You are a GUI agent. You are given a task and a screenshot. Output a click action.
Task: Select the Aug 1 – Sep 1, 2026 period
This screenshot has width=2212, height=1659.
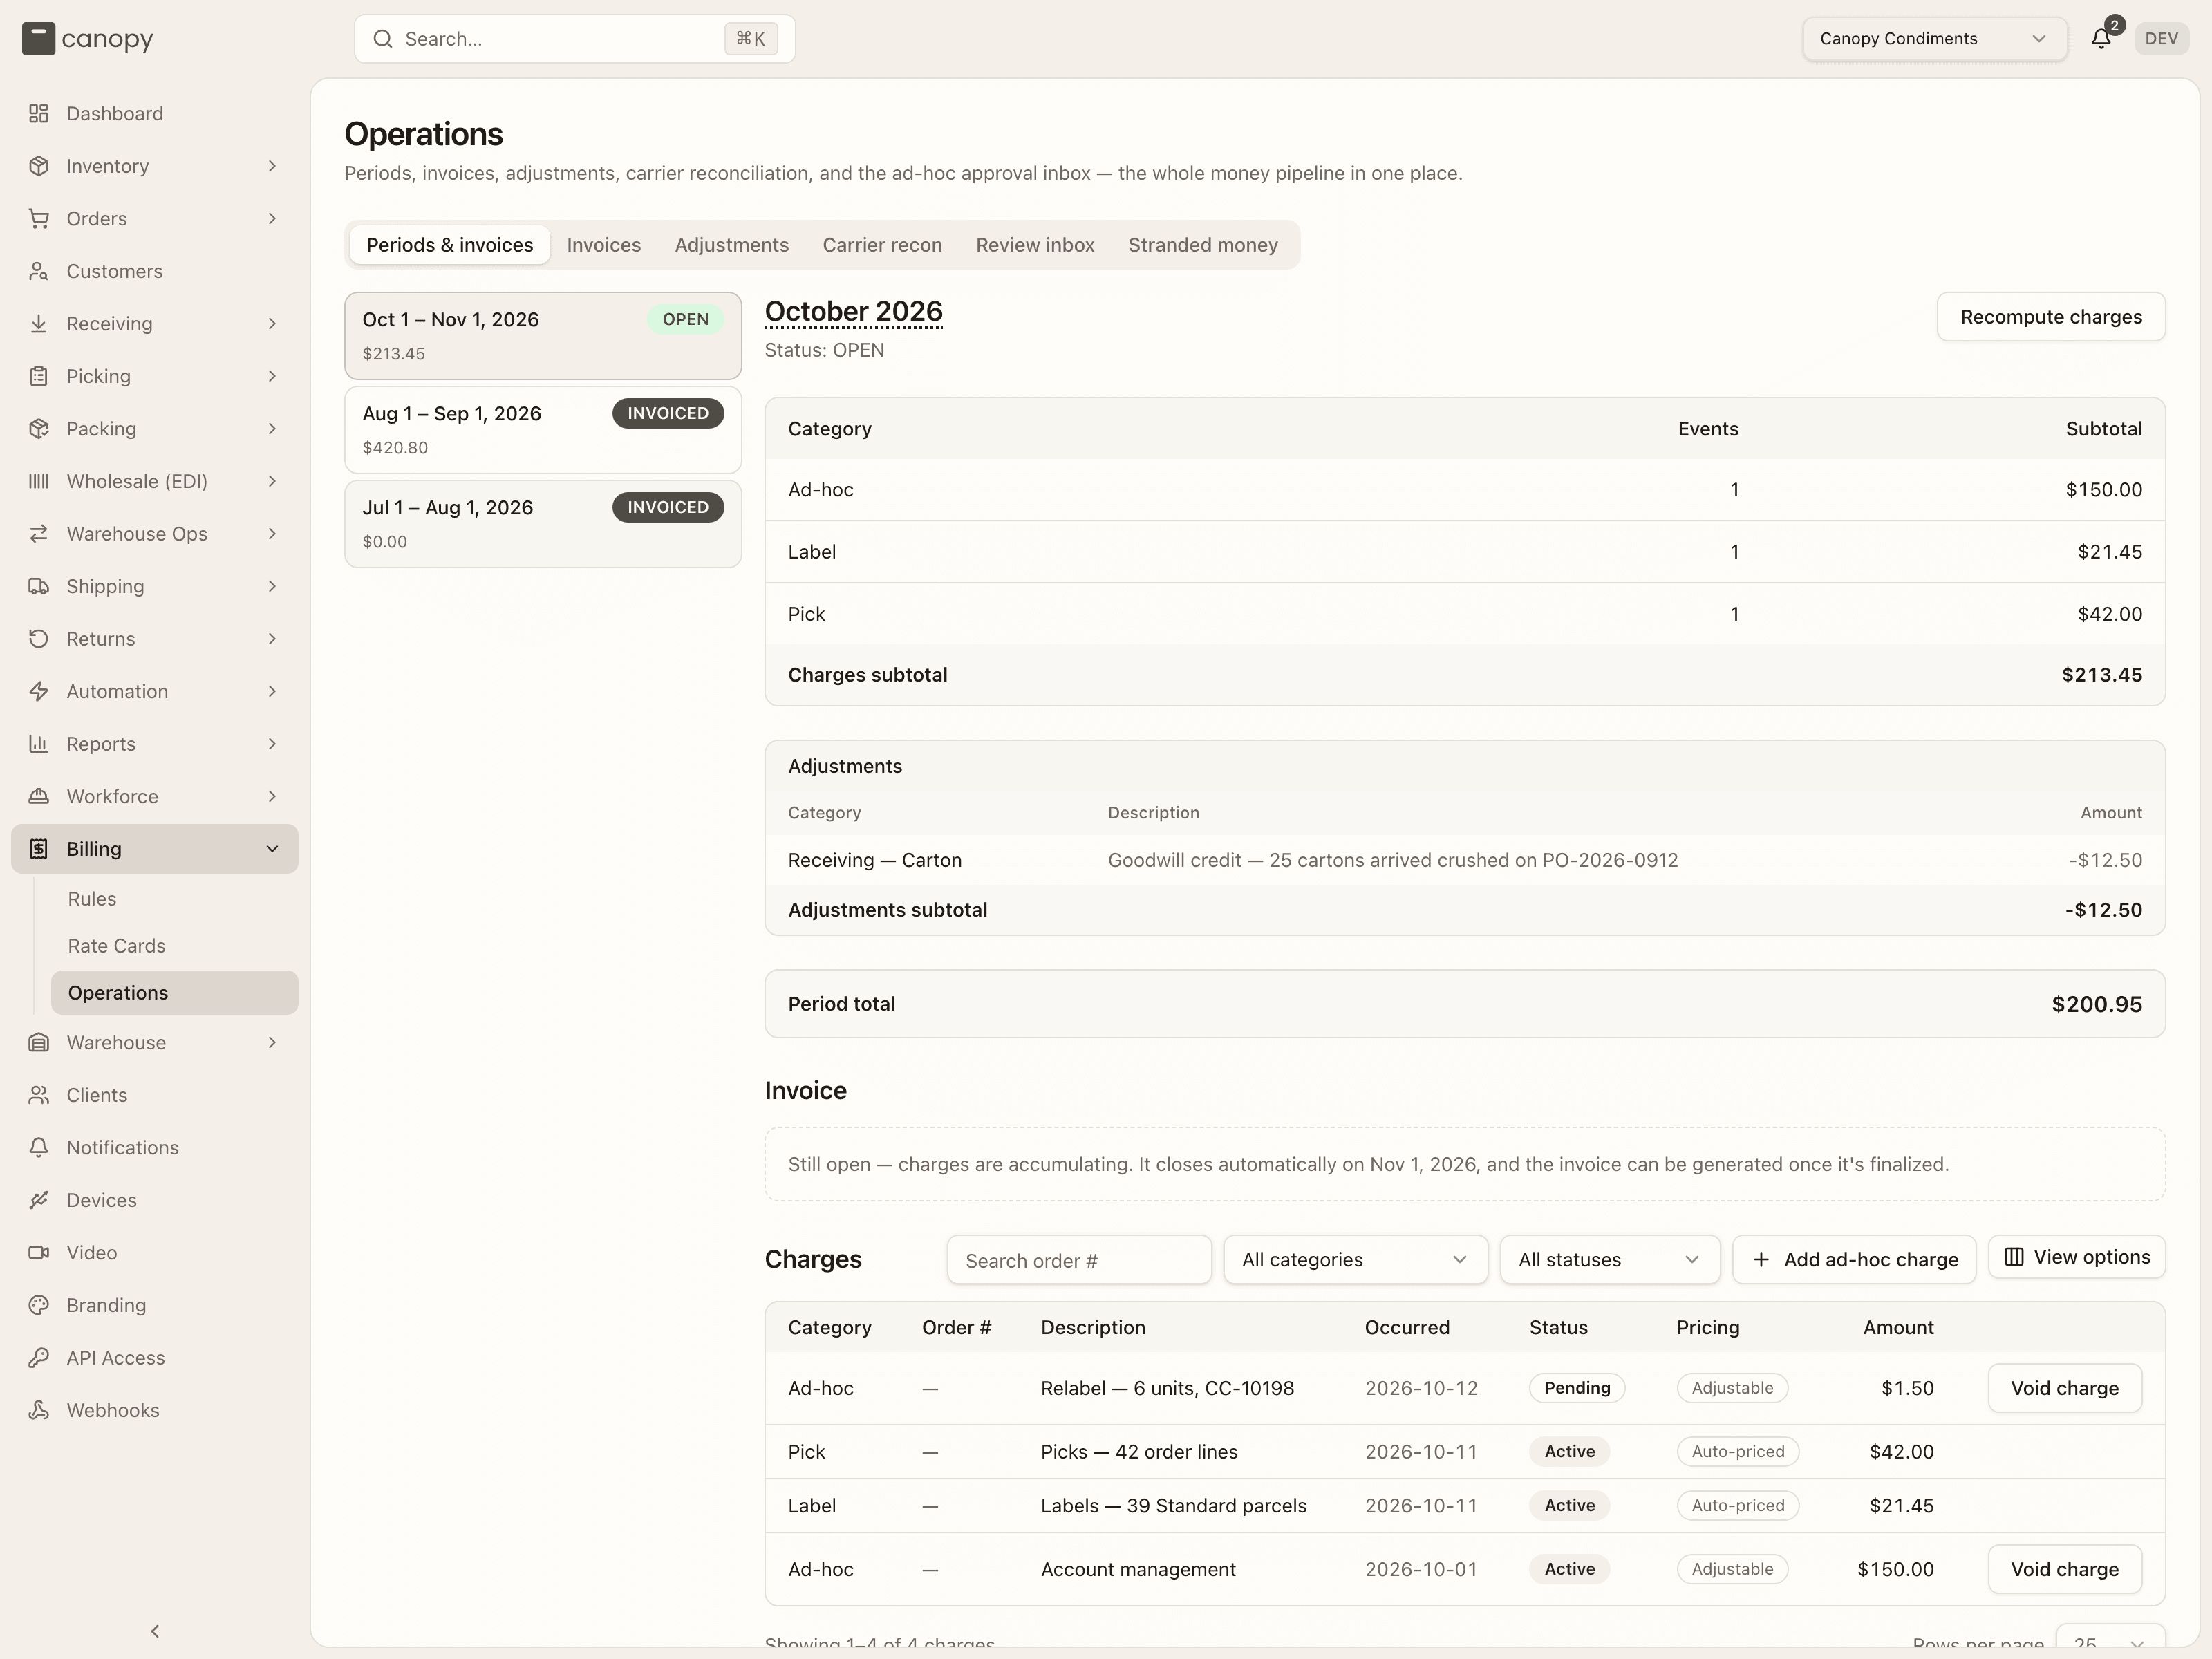tap(543, 430)
